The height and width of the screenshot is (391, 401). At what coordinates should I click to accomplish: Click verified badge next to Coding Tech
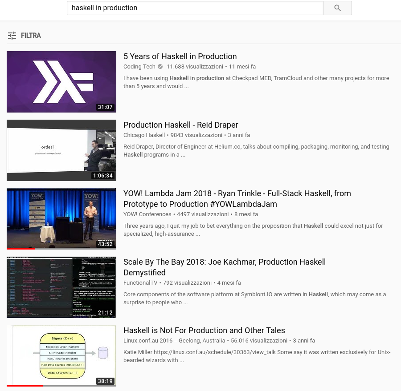coord(160,67)
